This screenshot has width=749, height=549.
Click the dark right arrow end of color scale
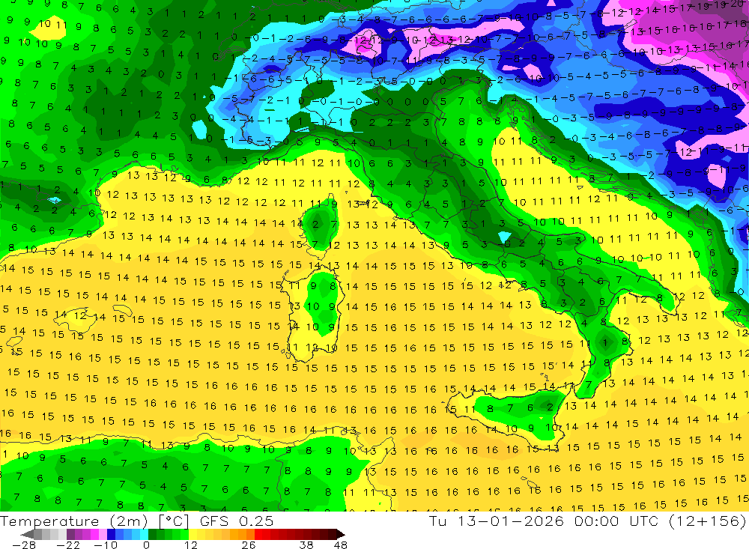point(341,535)
